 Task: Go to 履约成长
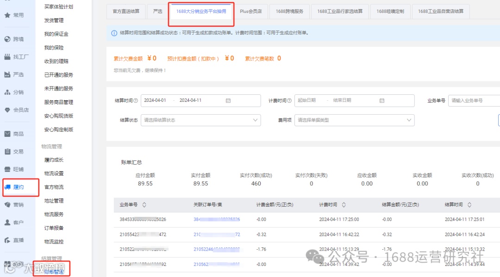click(x=54, y=160)
